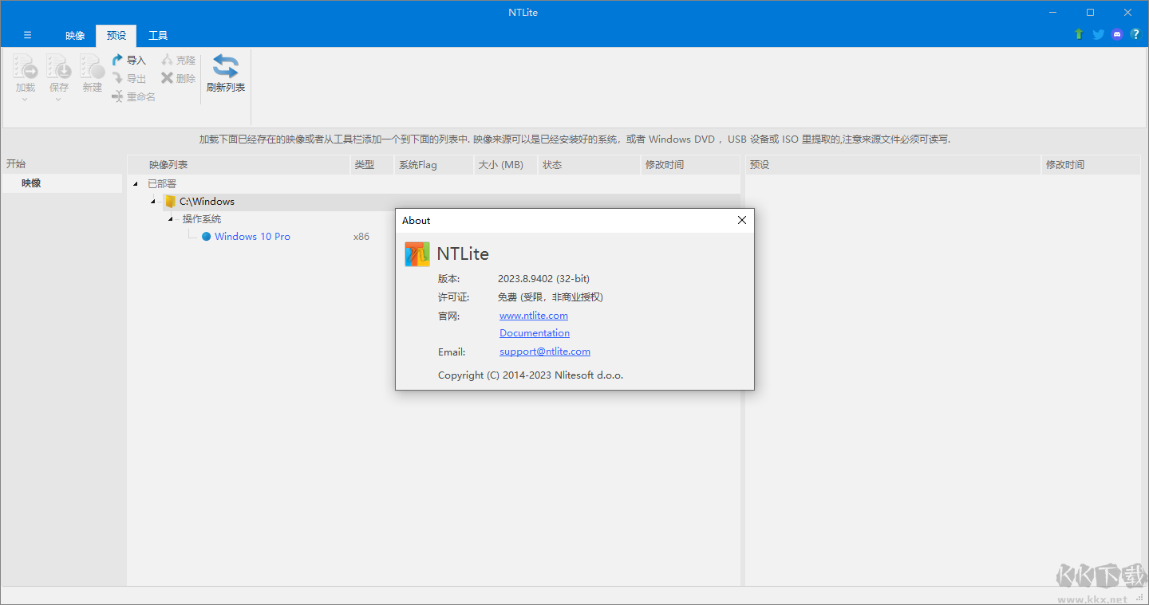This screenshot has width=1149, height=605.
Task: Click the support@ntlite.com email link
Action: [544, 352]
